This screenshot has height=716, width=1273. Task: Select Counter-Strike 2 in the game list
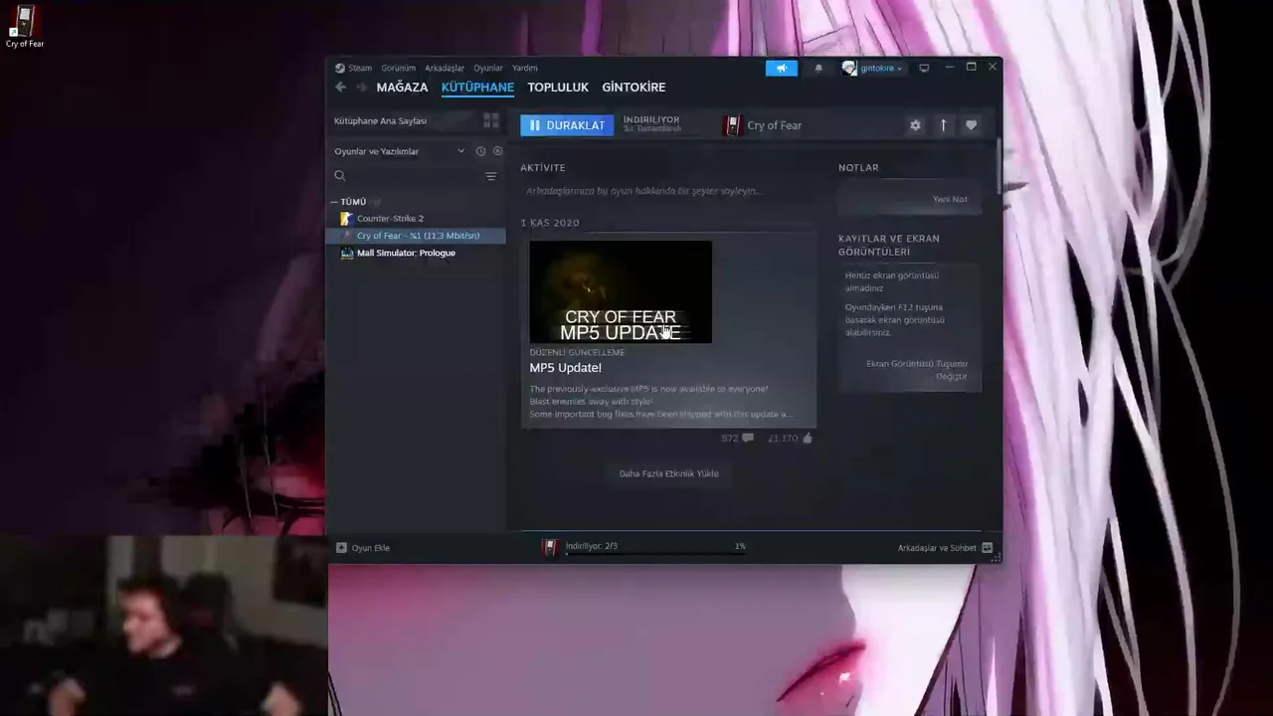click(x=416, y=219)
